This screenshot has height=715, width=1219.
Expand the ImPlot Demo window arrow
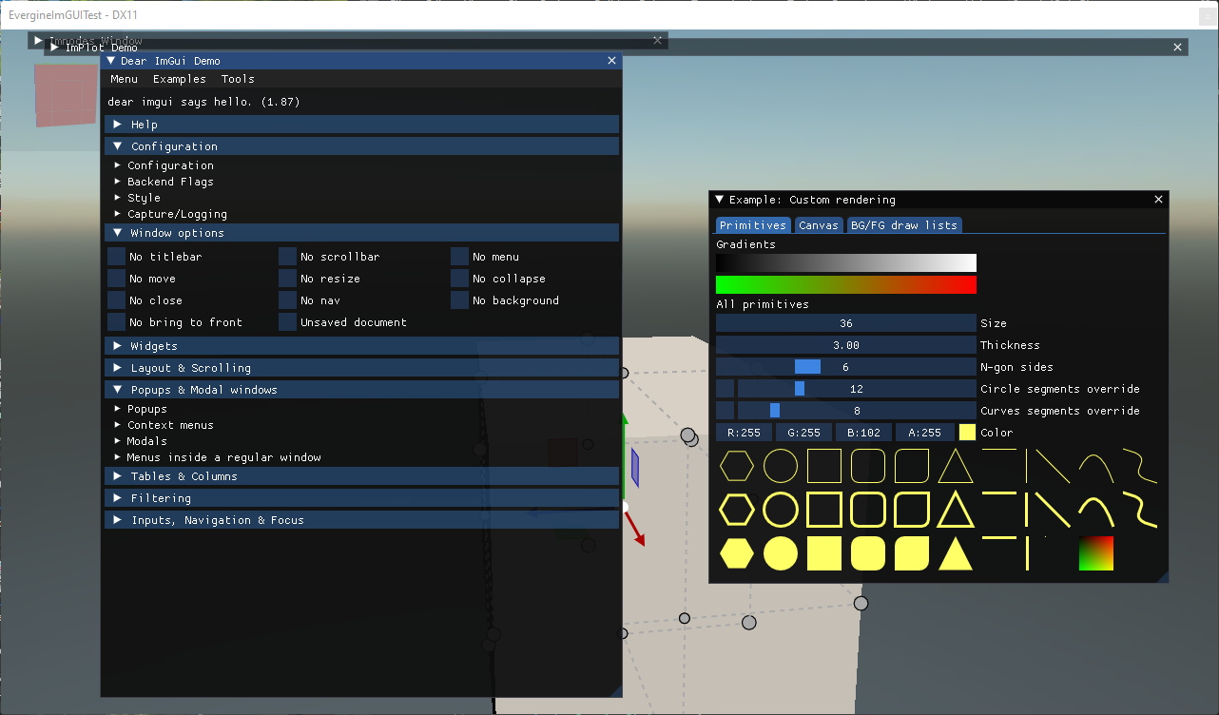click(x=54, y=48)
